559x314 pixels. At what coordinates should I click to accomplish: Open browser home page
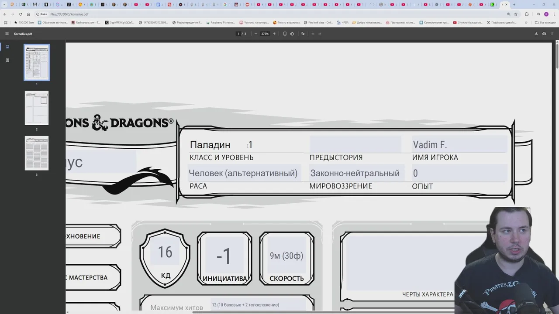tap(28, 14)
